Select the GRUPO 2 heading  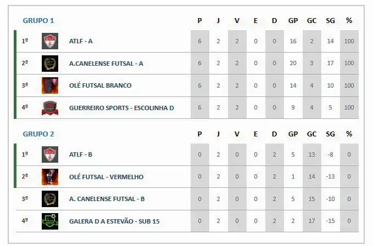coord(38,134)
